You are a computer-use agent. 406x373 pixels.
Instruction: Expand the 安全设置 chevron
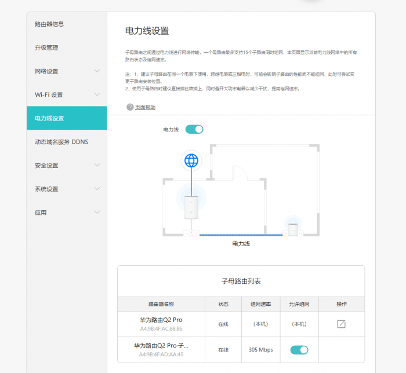tap(97, 166)
